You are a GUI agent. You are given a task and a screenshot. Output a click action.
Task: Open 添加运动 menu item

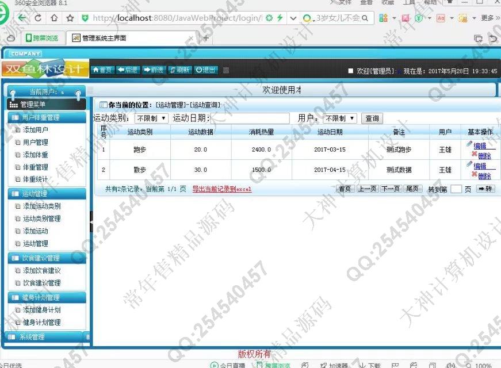(36, 231)
